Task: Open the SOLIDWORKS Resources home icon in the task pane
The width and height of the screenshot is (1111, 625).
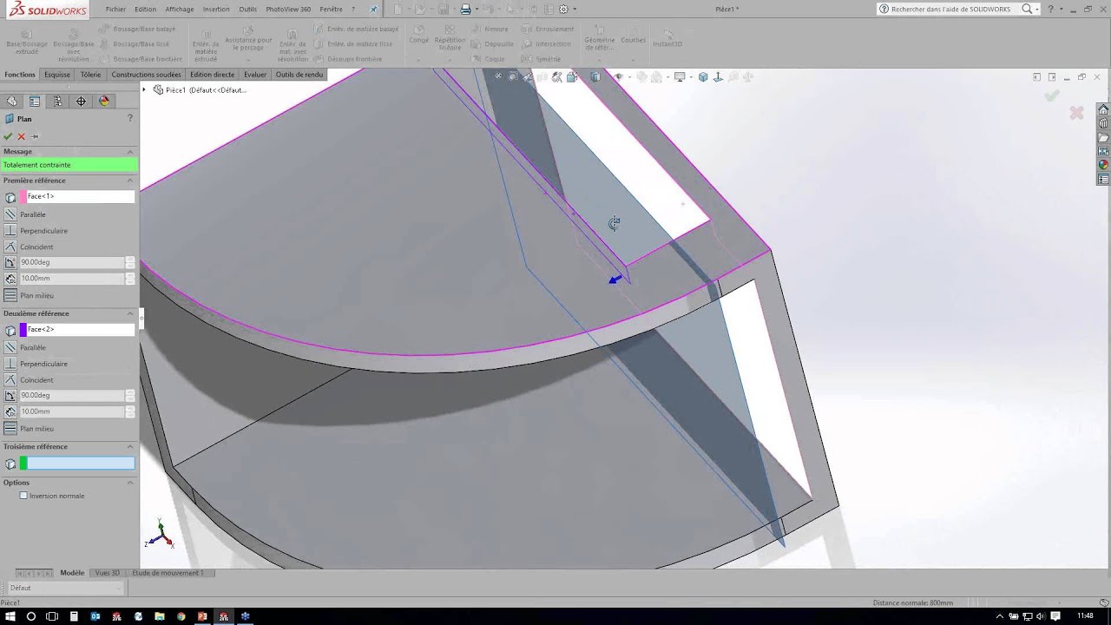Action: [1103, 109]
